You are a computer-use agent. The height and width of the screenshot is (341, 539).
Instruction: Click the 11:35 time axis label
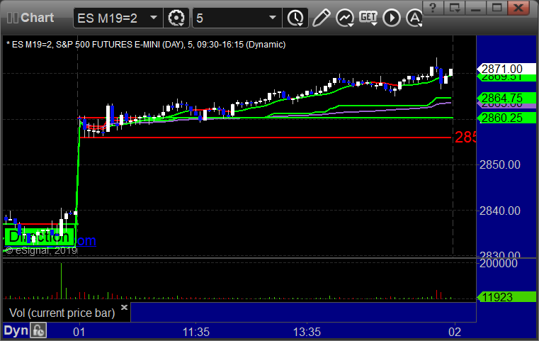195,332
